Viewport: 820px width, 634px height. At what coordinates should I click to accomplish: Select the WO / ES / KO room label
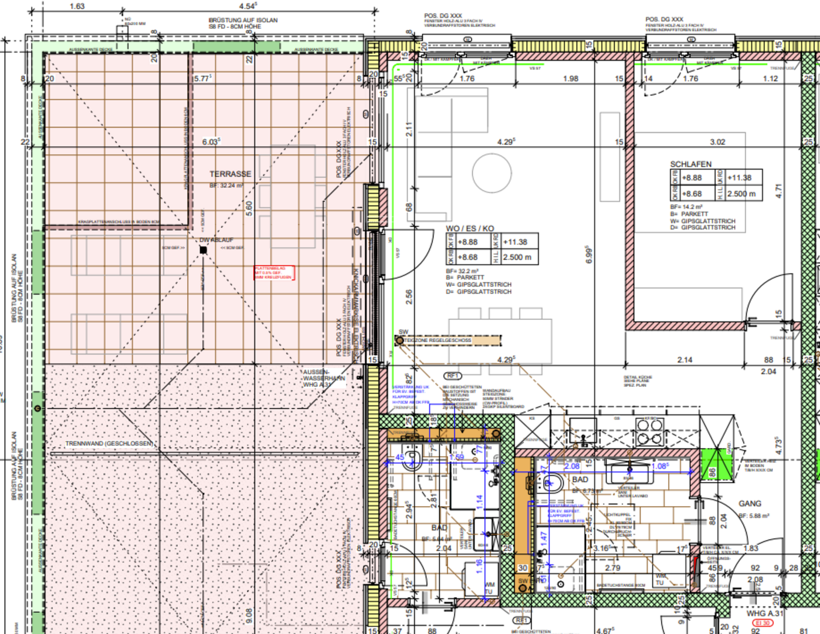coord(470,228)
